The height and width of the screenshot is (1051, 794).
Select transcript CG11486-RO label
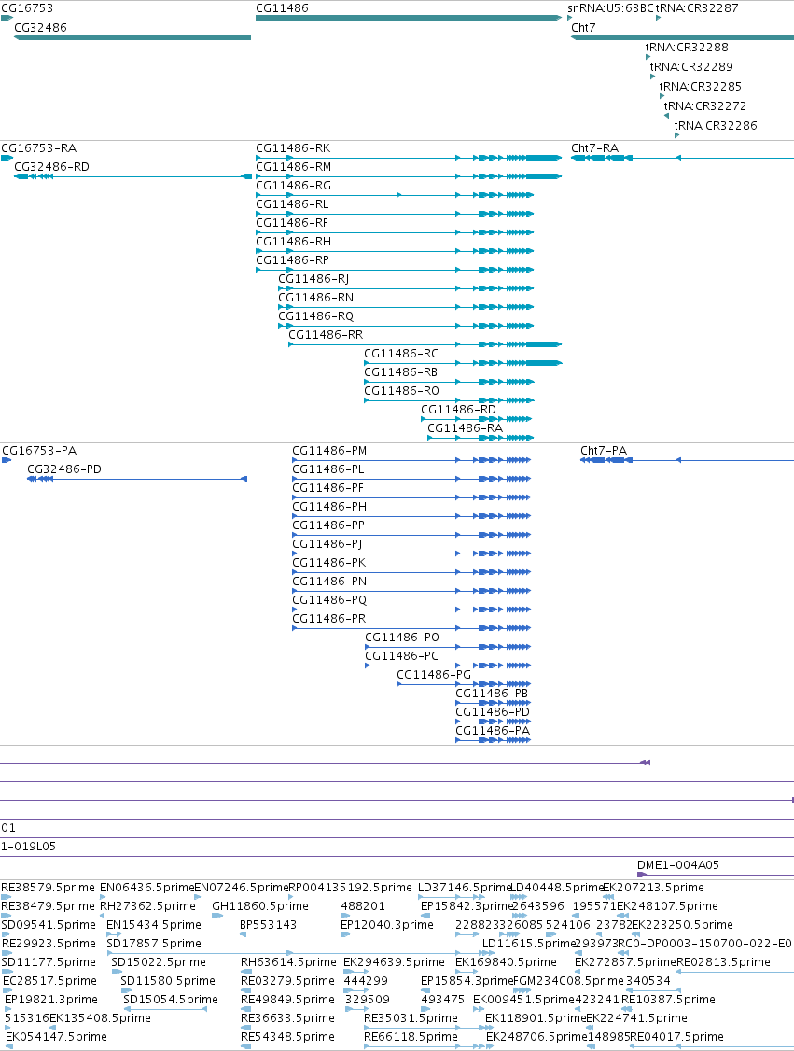click(402, 391)
